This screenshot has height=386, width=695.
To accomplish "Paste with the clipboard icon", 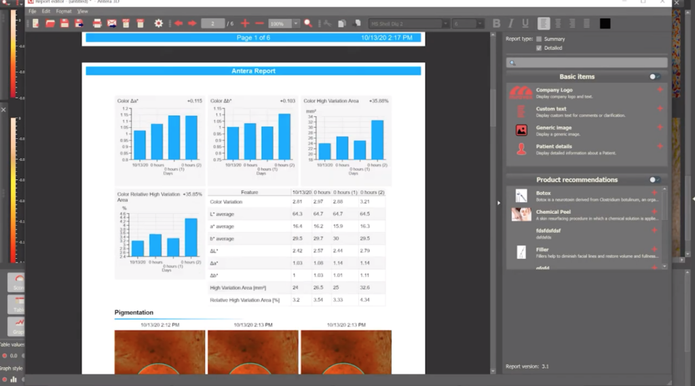I will pyautogui.click(x=357, y=24).
